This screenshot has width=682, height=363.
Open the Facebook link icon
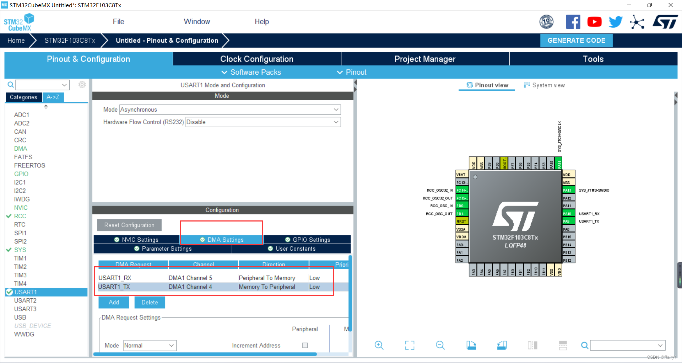click(573, 22)
